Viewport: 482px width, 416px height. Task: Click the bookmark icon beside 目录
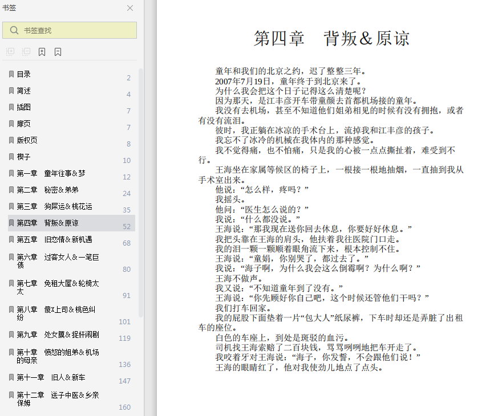[11, 74]
